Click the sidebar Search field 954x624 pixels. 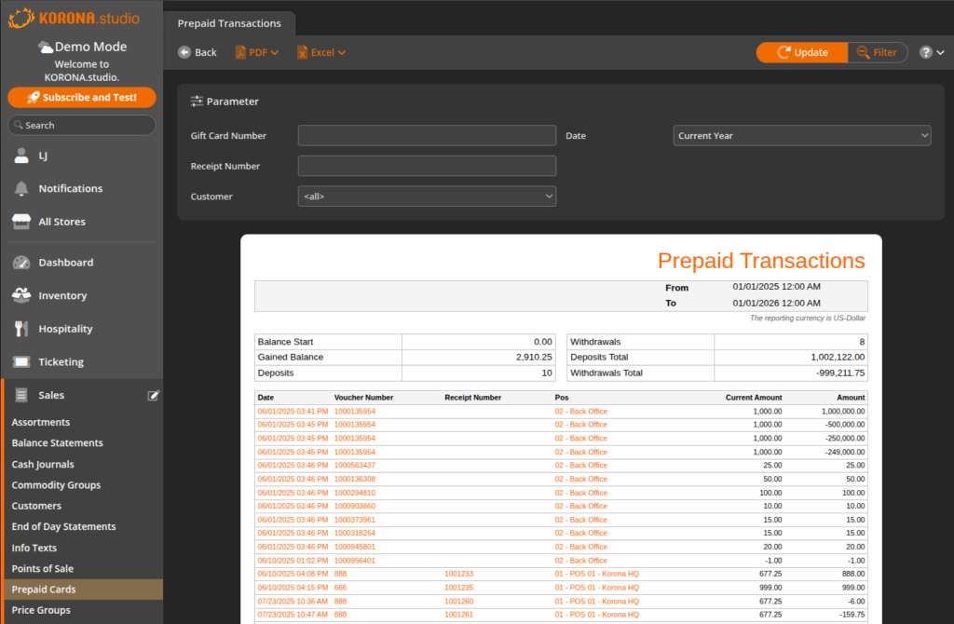pyautogui.click(x=82, y=126)
